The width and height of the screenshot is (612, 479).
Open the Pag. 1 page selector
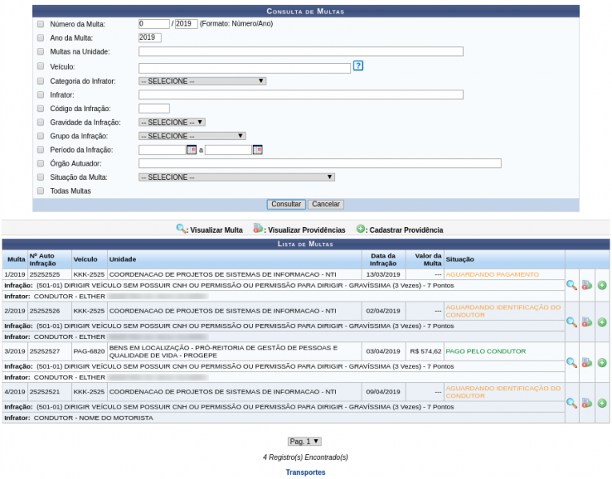click(304, 441)
